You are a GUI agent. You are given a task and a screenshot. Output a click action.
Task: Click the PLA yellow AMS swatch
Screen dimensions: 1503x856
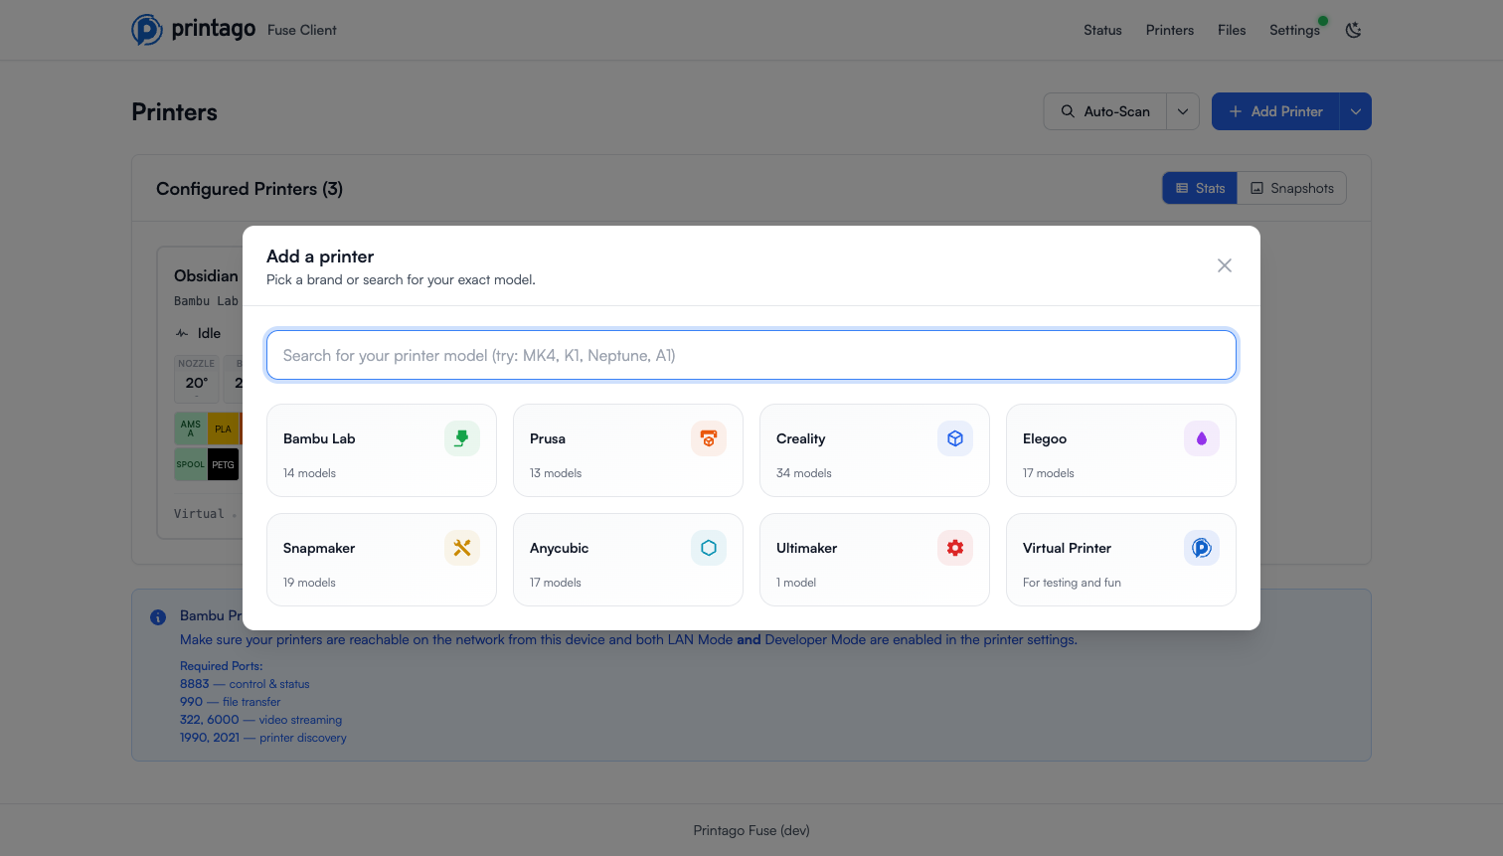point(224,428)
